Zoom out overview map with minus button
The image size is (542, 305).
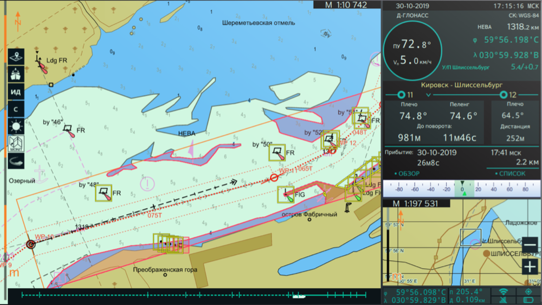[530, 244]
